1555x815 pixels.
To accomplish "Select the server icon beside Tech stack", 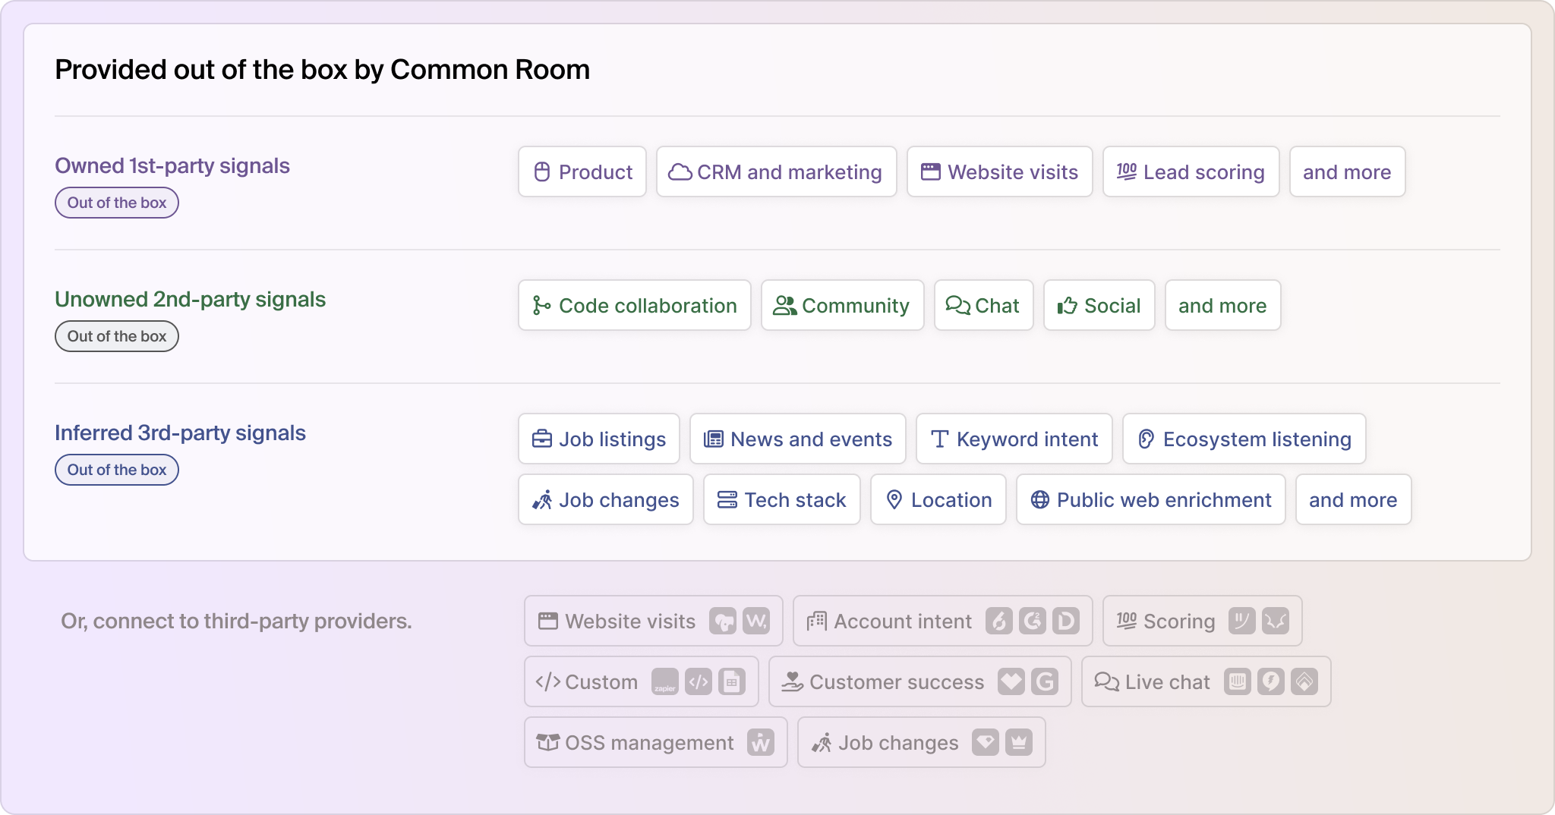I will 727,500.
